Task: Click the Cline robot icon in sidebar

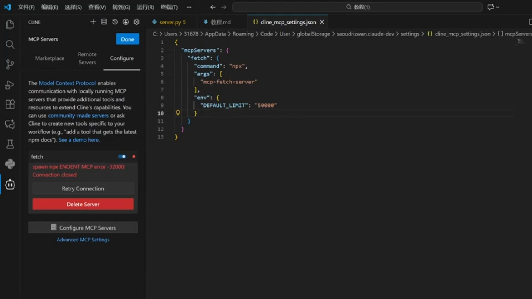Action: pos(10,185)
